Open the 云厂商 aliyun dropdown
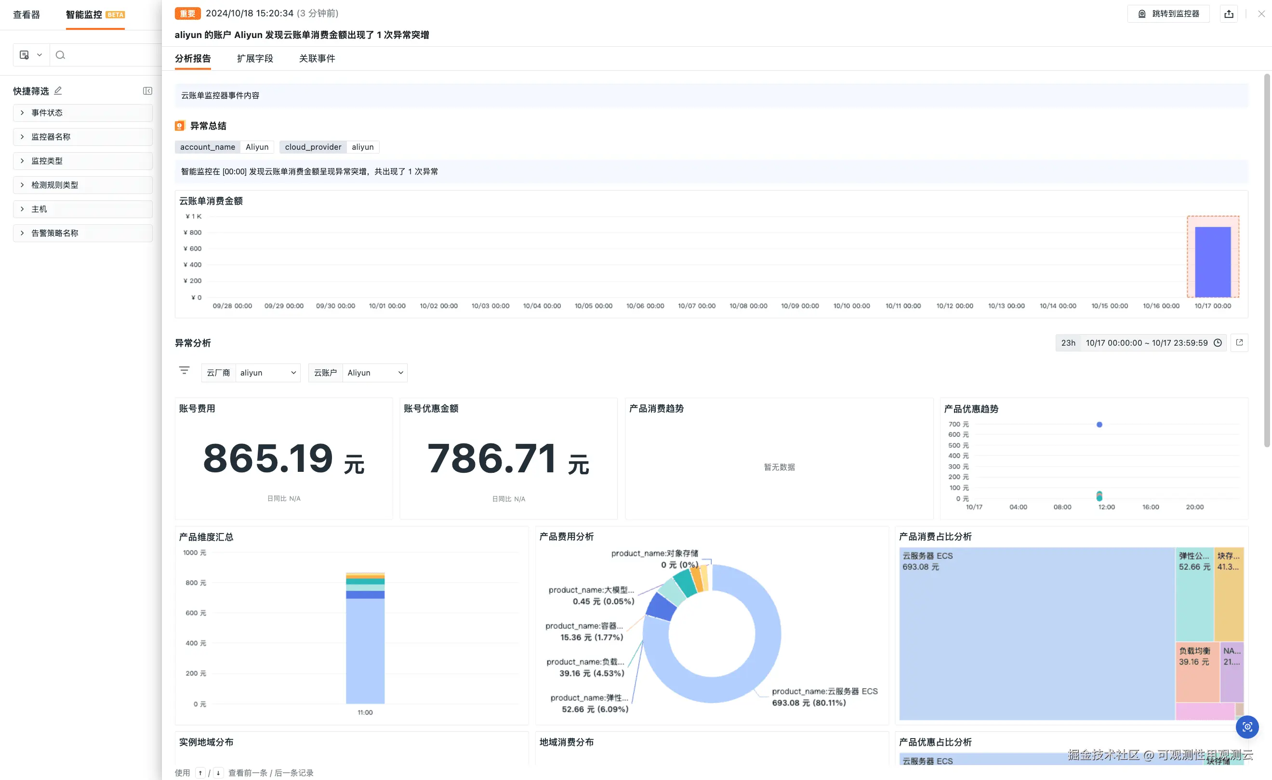The height and width of the screenshot is (780, 1272). (267, 373)
